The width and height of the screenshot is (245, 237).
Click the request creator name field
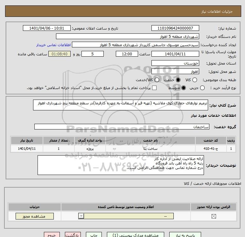[136, 45]
